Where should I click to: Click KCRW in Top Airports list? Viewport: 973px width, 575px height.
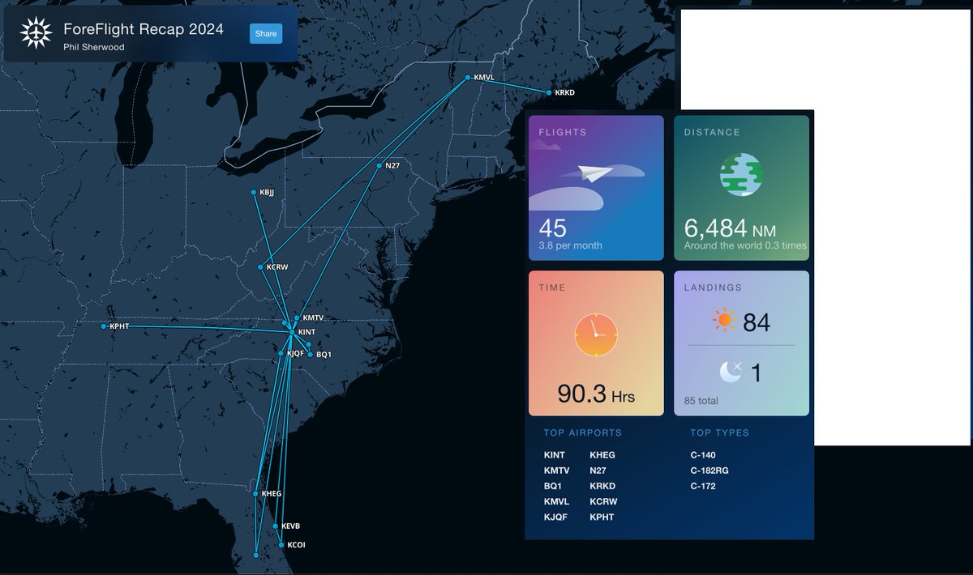pyautogui.click(x=603, y=501)
